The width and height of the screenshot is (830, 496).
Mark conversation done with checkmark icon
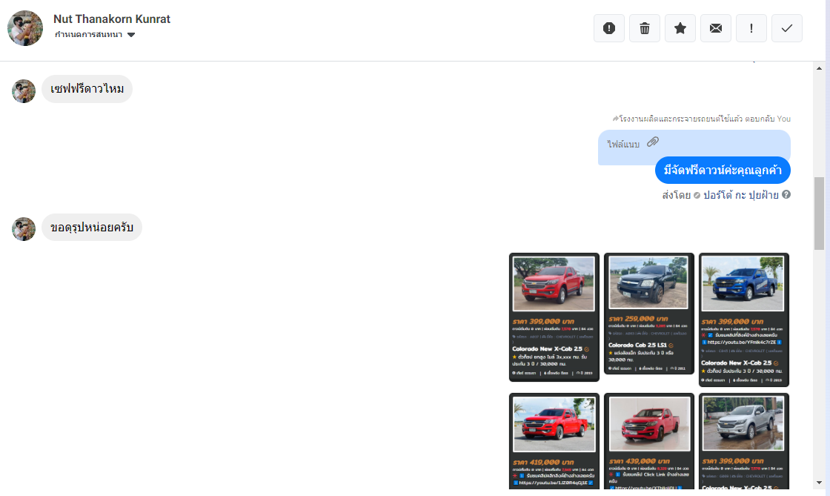pos(786,28)
